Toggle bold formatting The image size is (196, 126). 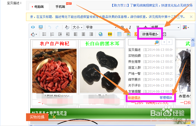[122, 27]
